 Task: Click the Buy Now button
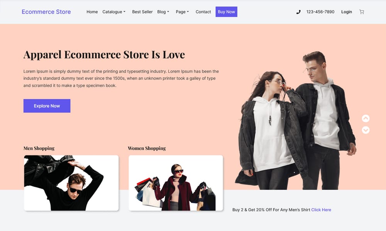pyautogui.click(x=226, y=12)
